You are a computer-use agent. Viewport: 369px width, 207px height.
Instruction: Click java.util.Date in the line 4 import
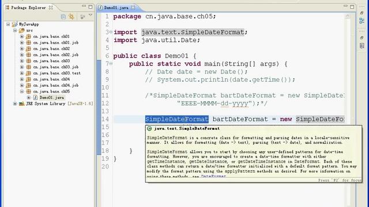point(169,40)
